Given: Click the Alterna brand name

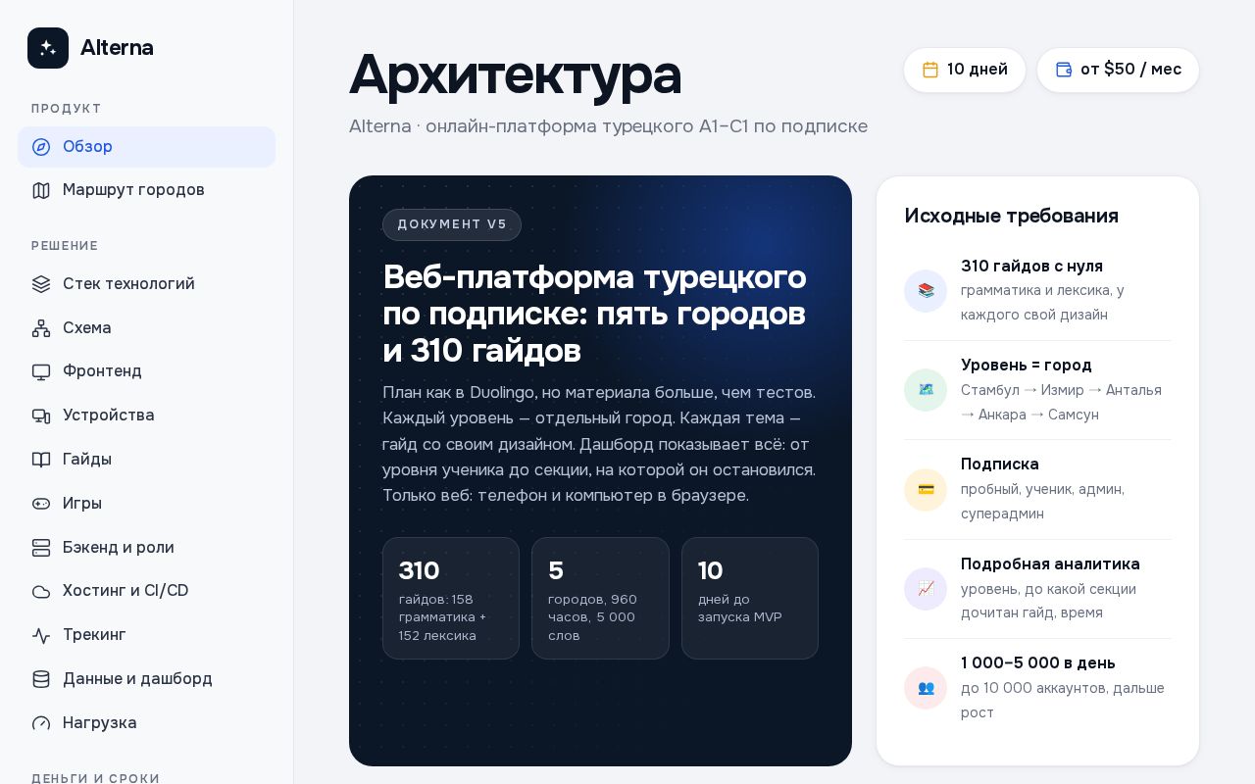Looking at the screenshot, I should pyautogui.click(x=117, y=48).
